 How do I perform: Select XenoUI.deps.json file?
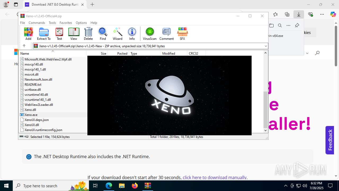(37, 120)
